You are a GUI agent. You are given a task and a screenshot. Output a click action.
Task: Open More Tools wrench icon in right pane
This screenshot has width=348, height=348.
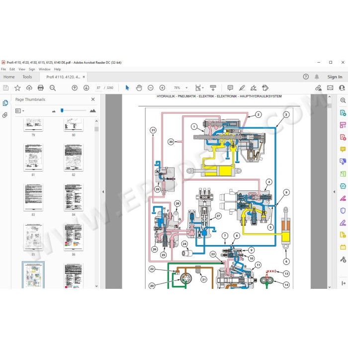[x=343, y=259]
